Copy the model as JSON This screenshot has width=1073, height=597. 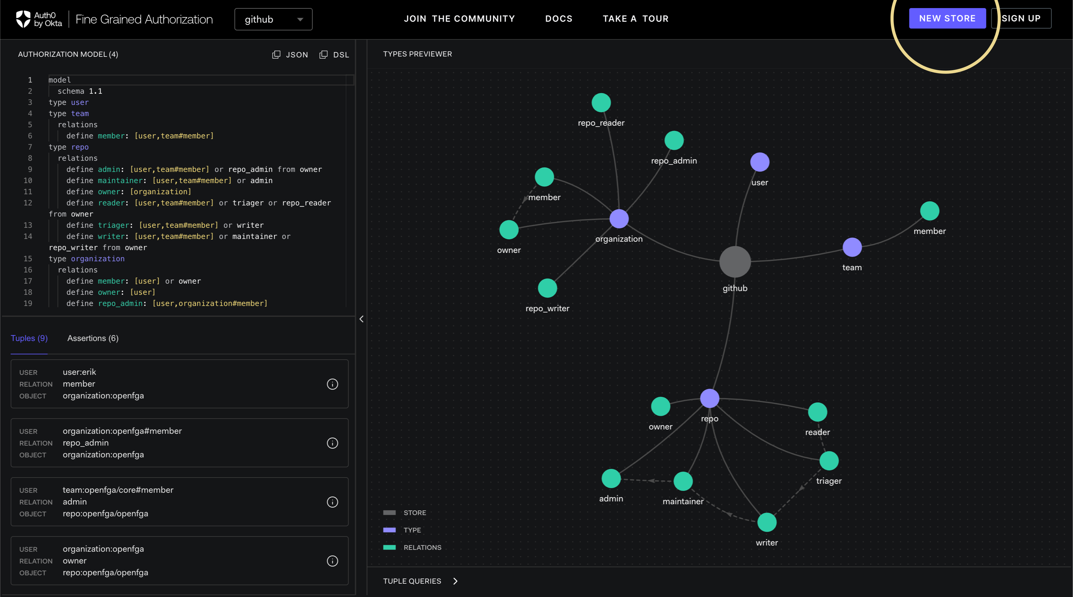pos(290,55)
